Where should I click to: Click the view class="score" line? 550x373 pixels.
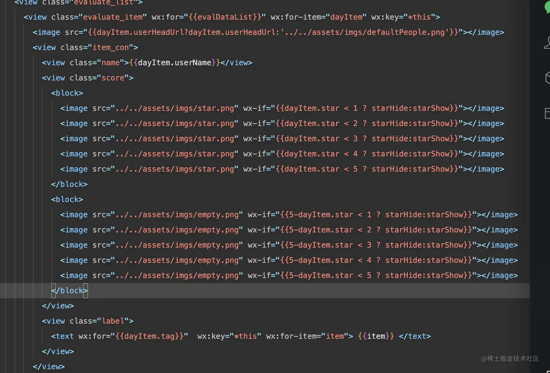88,78
